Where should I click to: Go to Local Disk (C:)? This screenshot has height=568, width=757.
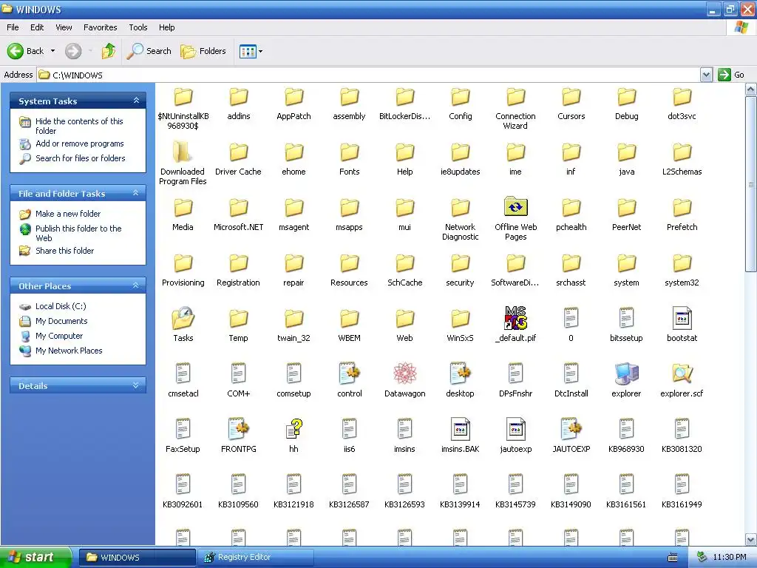(x=61, y=306)
